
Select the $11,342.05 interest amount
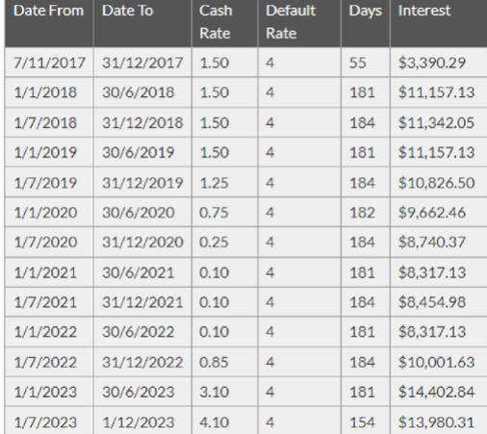click(439, 122)
